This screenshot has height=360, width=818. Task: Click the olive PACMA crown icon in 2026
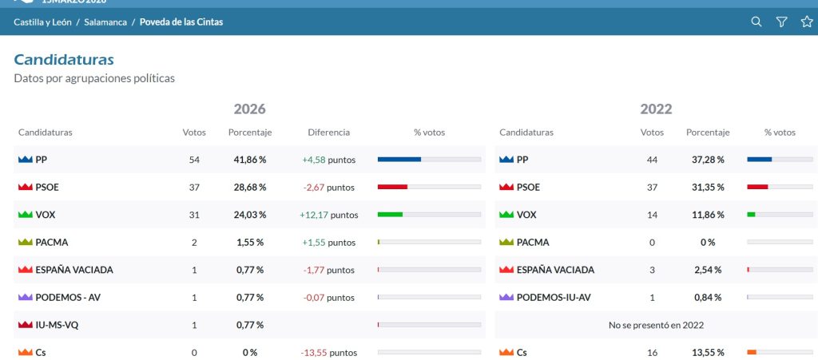tap(25, 242)
